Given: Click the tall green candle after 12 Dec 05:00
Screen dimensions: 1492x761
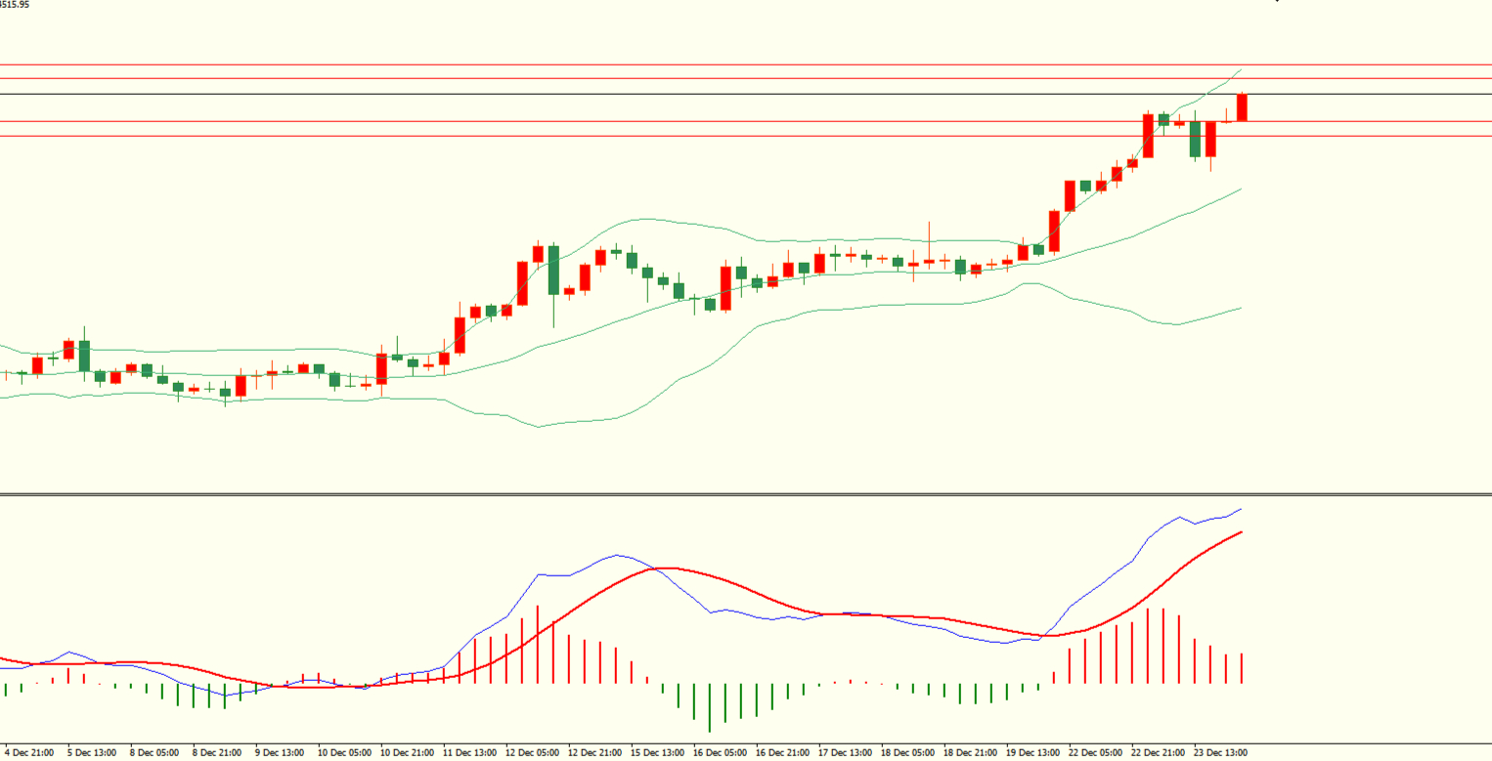Looking at the screenshot, I should (x=553, y=270).
